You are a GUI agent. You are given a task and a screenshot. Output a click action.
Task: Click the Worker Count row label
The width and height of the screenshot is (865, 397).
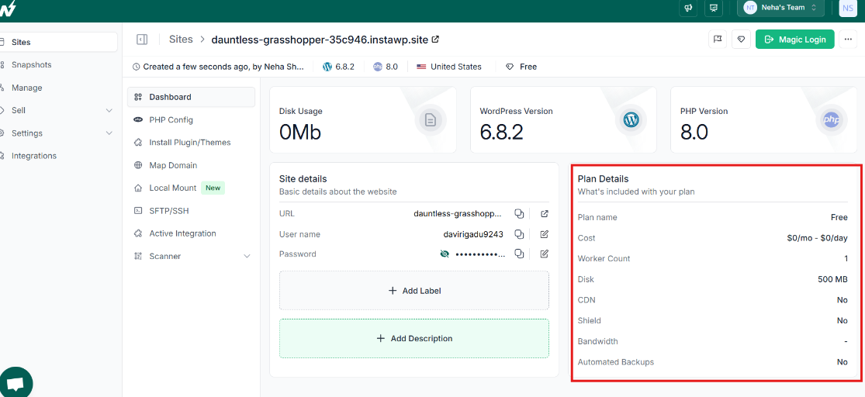[604, 259]
